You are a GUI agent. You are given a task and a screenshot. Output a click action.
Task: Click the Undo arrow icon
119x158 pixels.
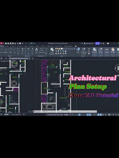click(x=23, y=43)
